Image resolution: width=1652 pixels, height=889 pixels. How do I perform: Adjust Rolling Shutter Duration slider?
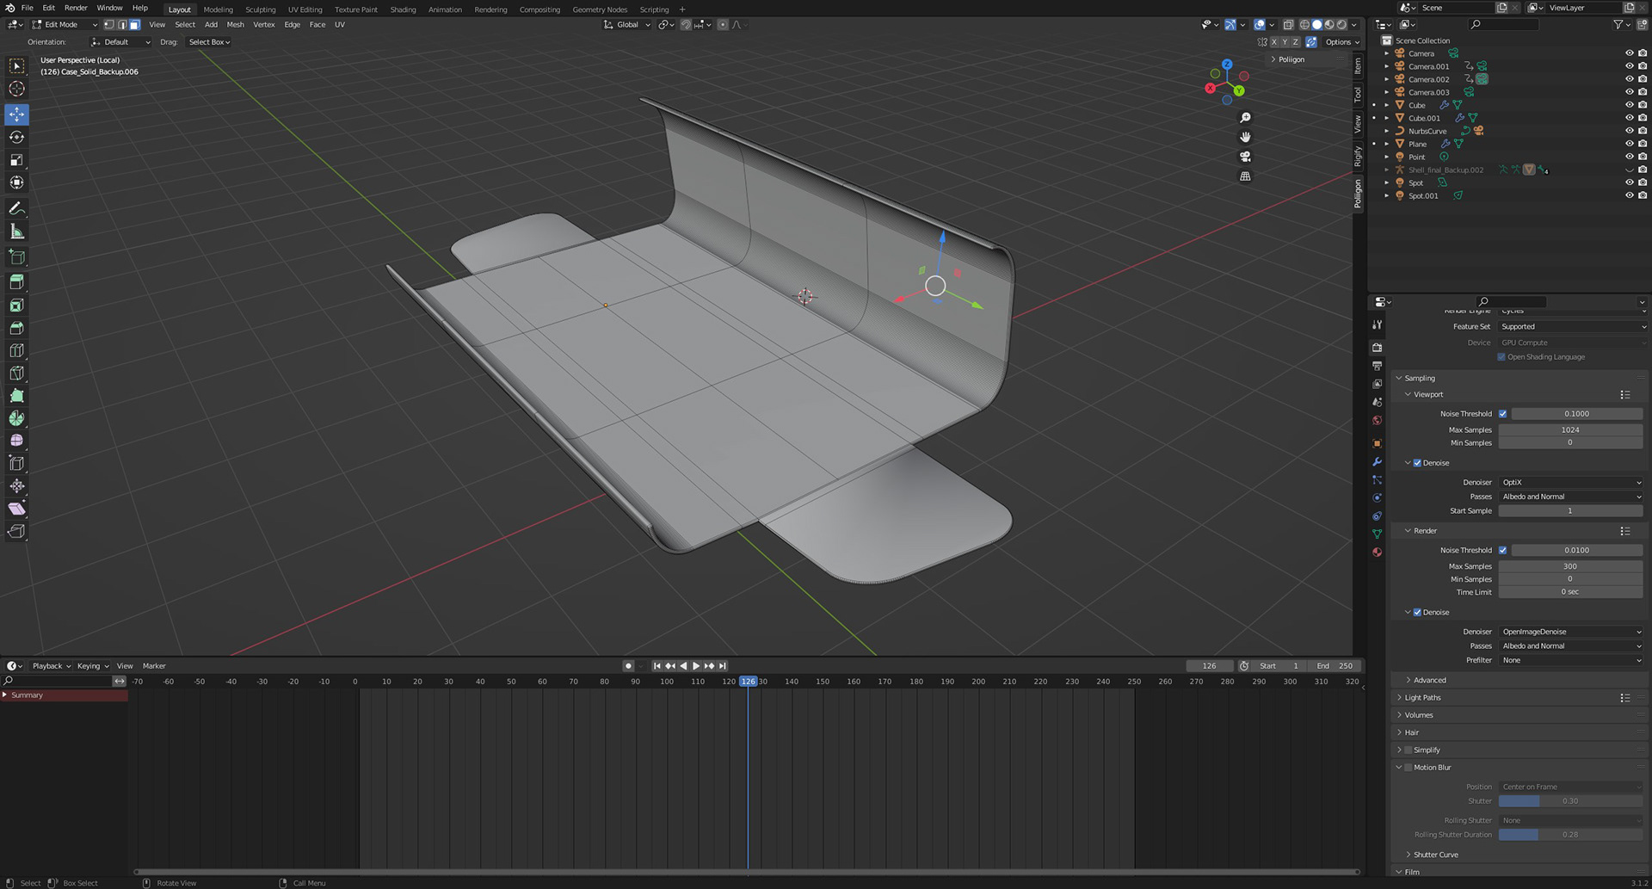(x=1571, y=835)
